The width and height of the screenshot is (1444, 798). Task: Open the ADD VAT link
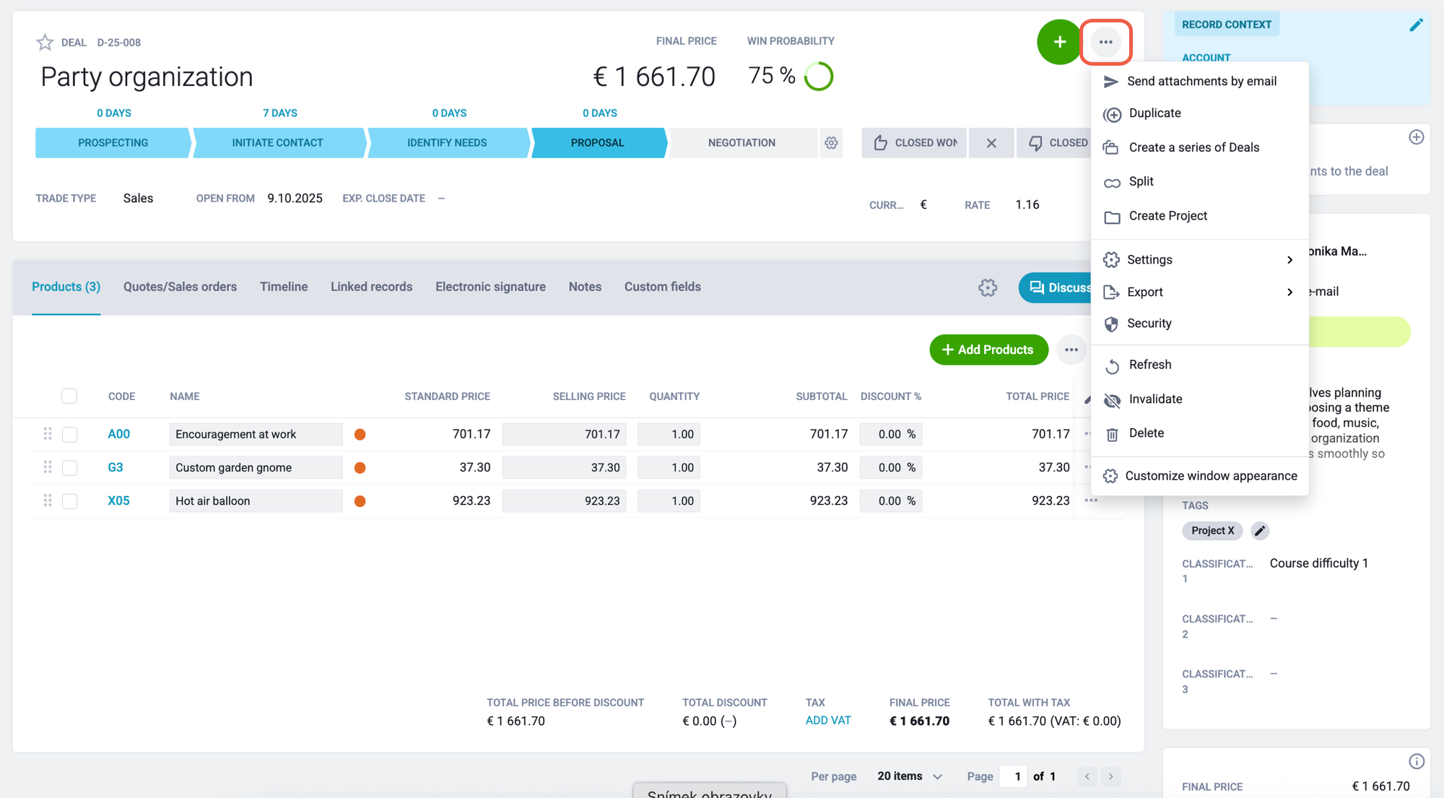[828, 721]
